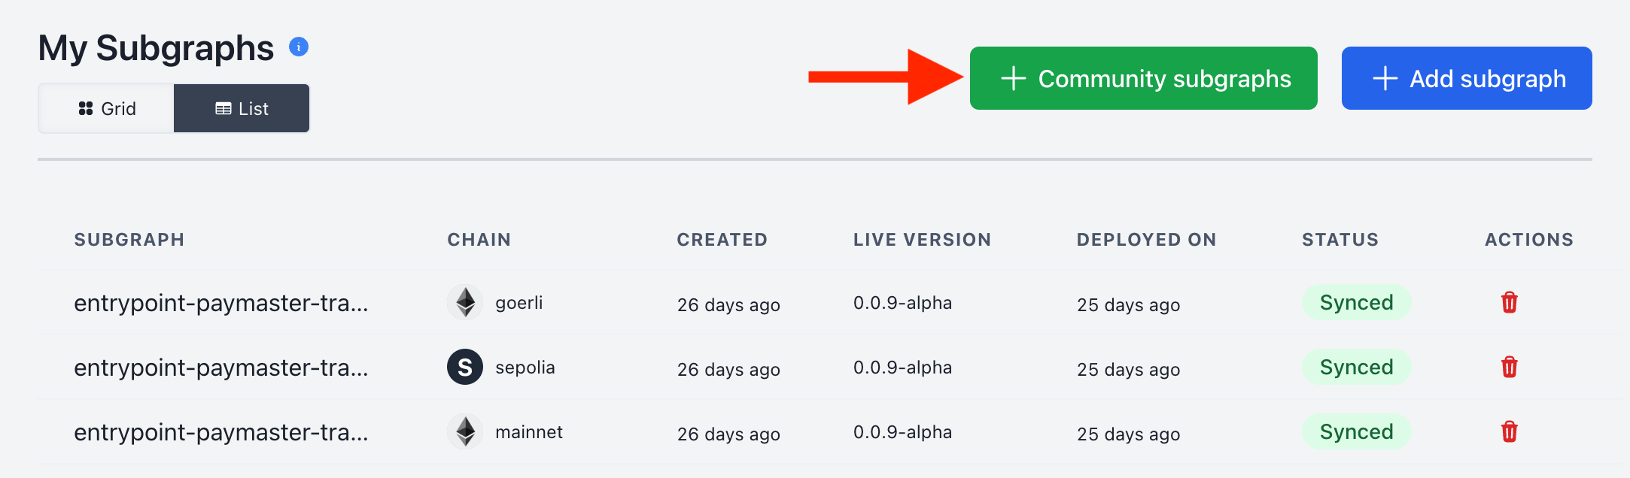Delete the sepolia subgraph via trash icon
1630x478 pixels.
[x=1509, y=368]
